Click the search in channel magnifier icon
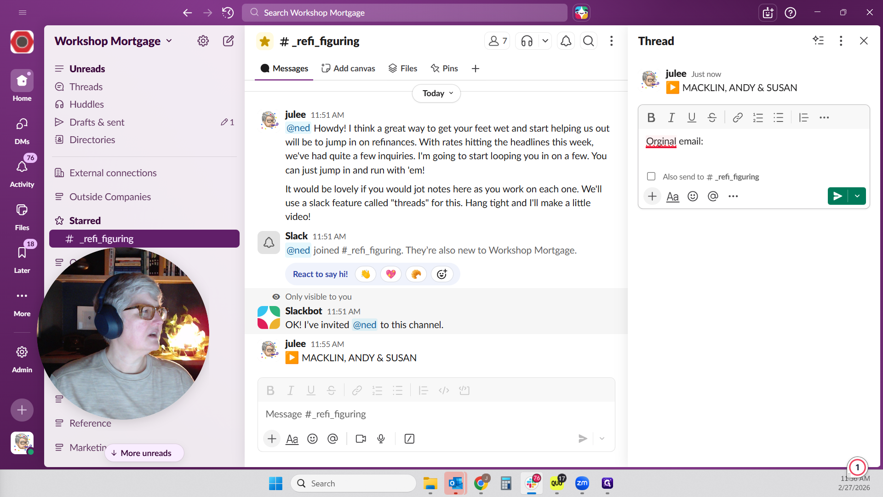Viewport: 883px width, 497px height. pos(588,41)
